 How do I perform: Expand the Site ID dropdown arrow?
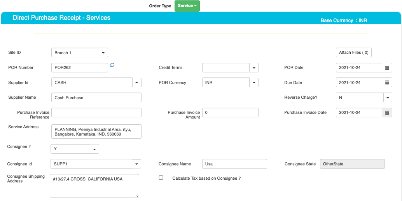pos(103,53)
